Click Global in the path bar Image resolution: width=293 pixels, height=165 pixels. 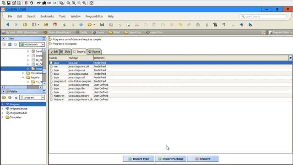(x=114, y=33)
